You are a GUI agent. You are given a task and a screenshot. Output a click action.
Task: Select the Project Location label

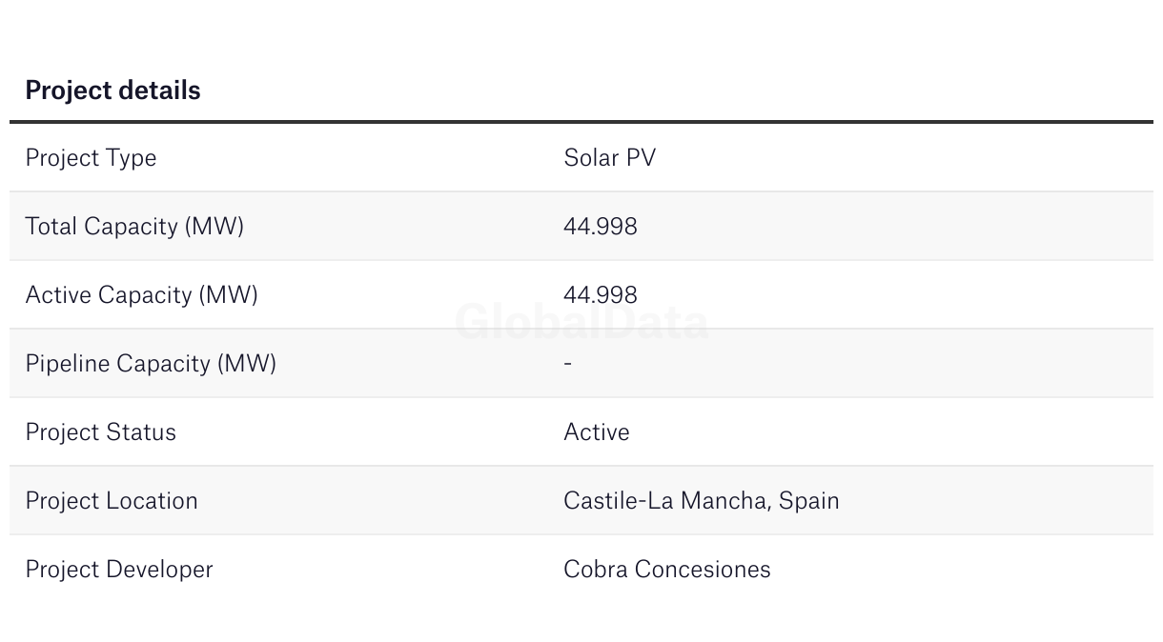click(x=112, y=501)
